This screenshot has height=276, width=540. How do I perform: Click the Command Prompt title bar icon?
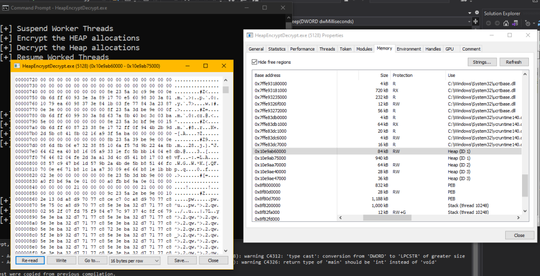tap(5, 8)
